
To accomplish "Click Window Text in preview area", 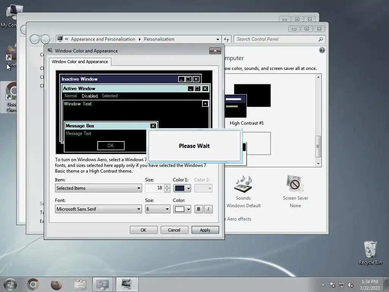I will pos(77,104).
